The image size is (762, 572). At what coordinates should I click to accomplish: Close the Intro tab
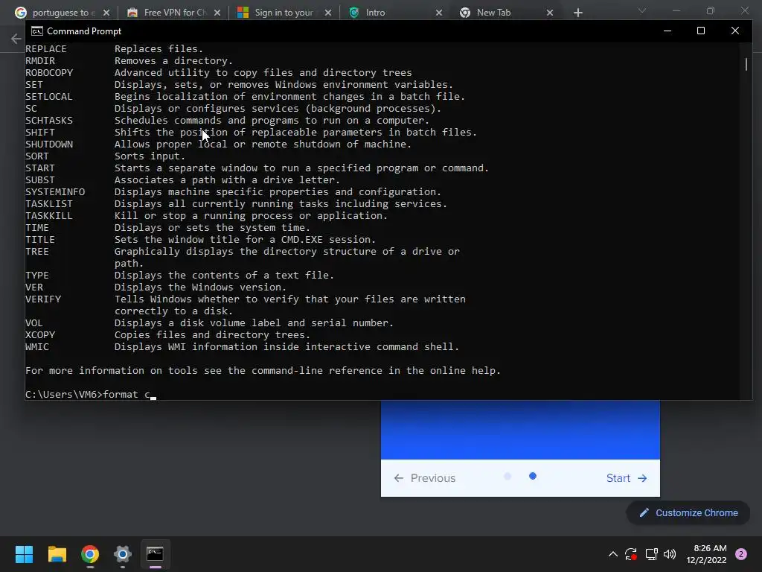(439, 13)
